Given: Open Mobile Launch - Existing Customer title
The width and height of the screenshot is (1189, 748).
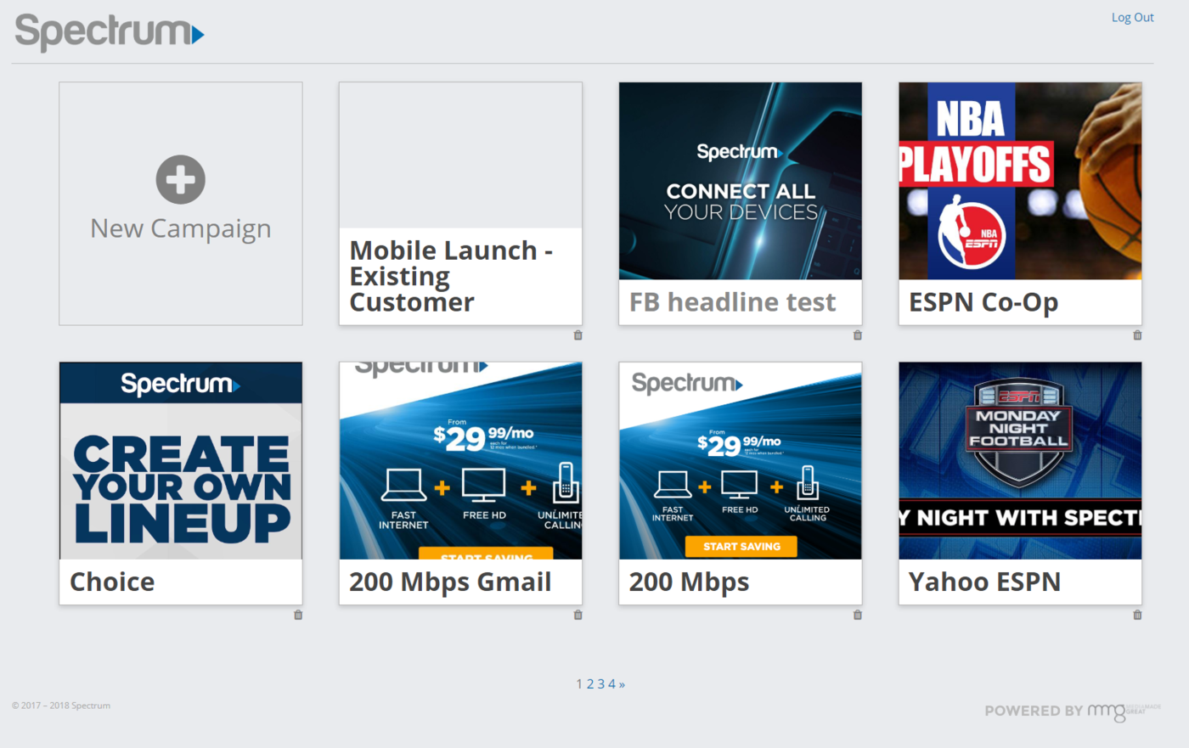Looking at the screenshot, I should coord(451,276).
